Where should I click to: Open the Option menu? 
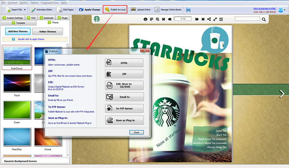(24, 3)
